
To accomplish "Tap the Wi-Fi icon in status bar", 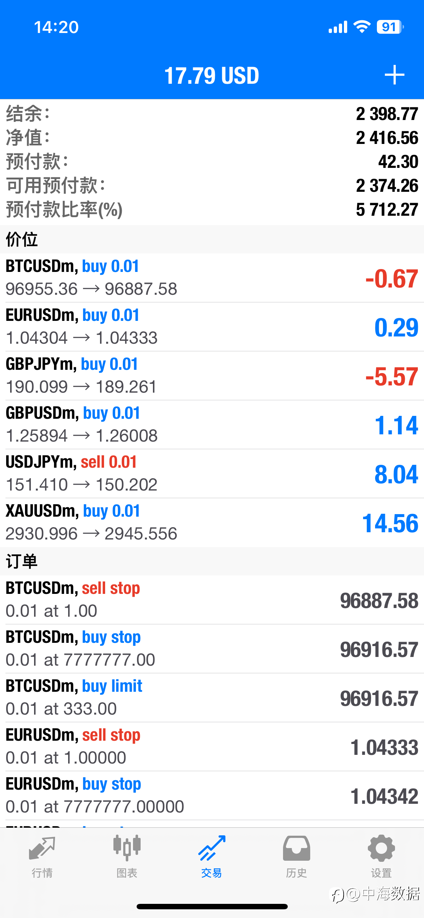I will click(362, 27).
